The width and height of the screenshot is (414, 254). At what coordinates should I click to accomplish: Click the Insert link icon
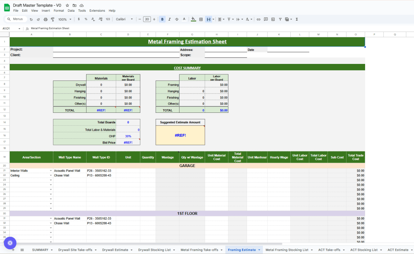258,19
